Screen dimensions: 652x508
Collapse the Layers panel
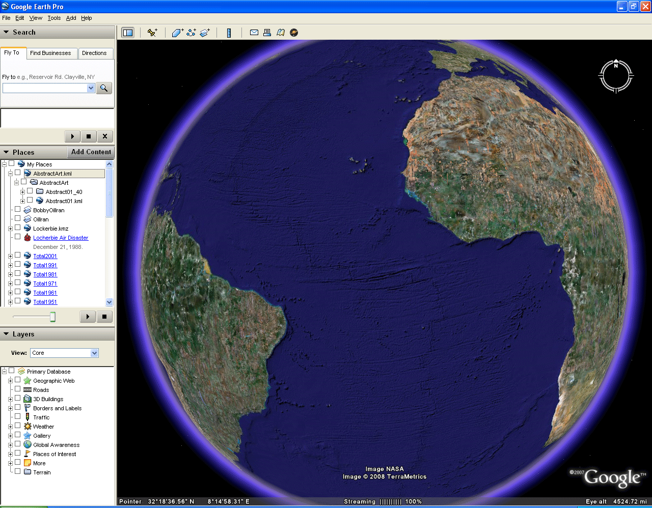pyautogui.click(x=6, y=334)
